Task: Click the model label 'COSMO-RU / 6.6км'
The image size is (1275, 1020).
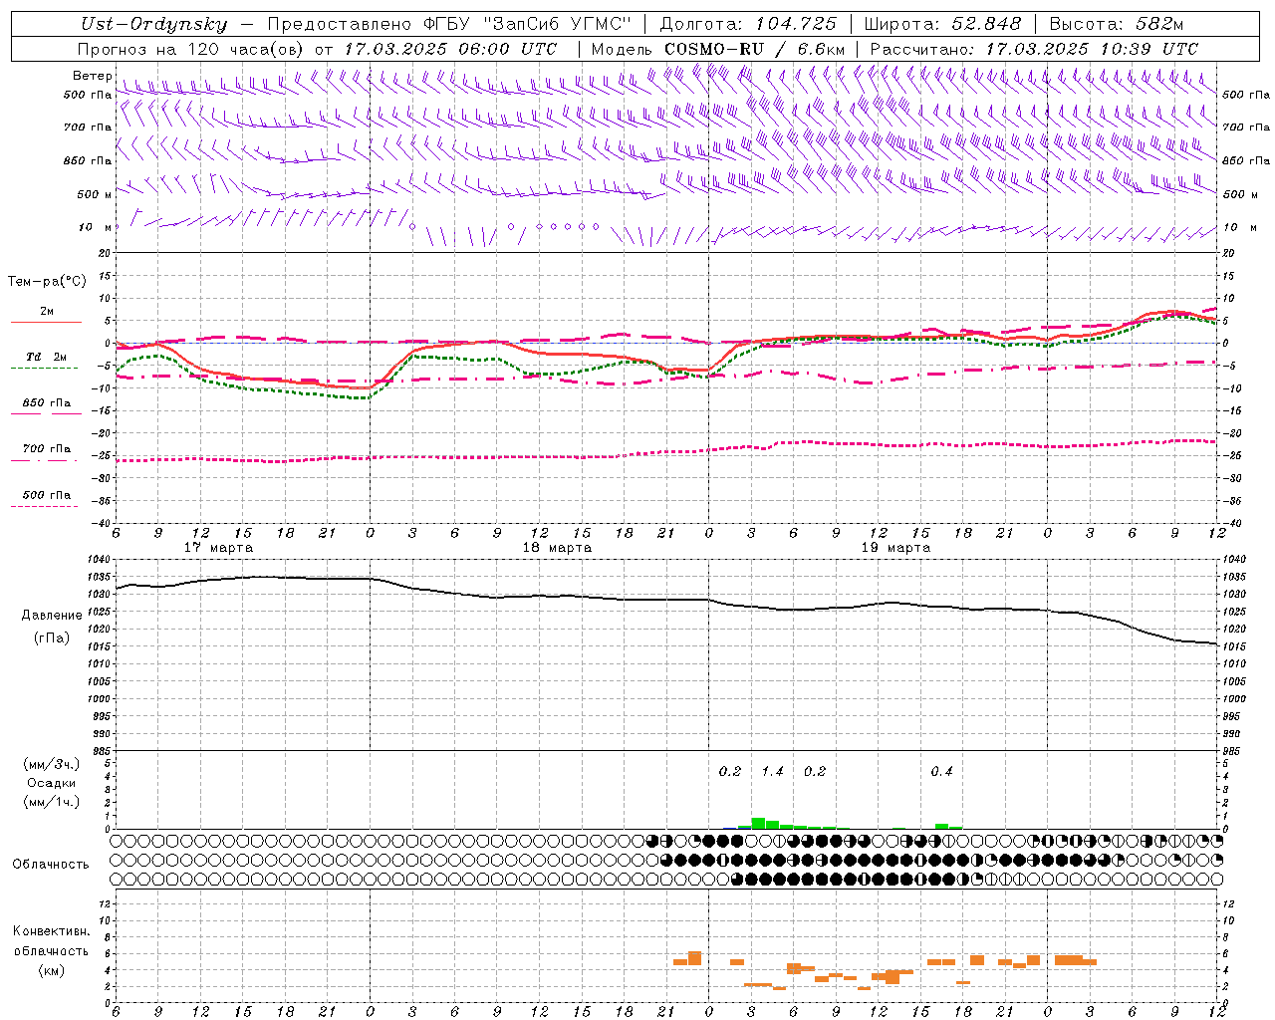Action: [x=754, y=49]
